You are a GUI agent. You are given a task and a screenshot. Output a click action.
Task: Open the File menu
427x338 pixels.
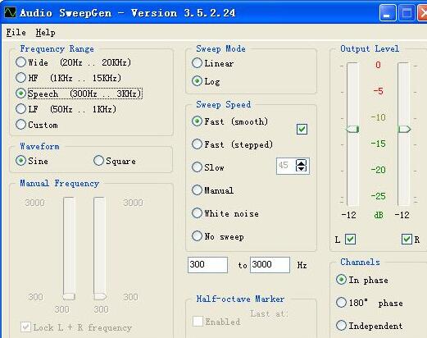pyautogui.click(x=16, y=32)
